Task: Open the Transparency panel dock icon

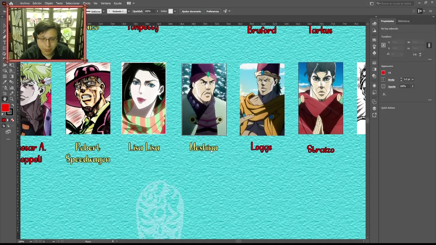Action: click(x=374, y=76)
